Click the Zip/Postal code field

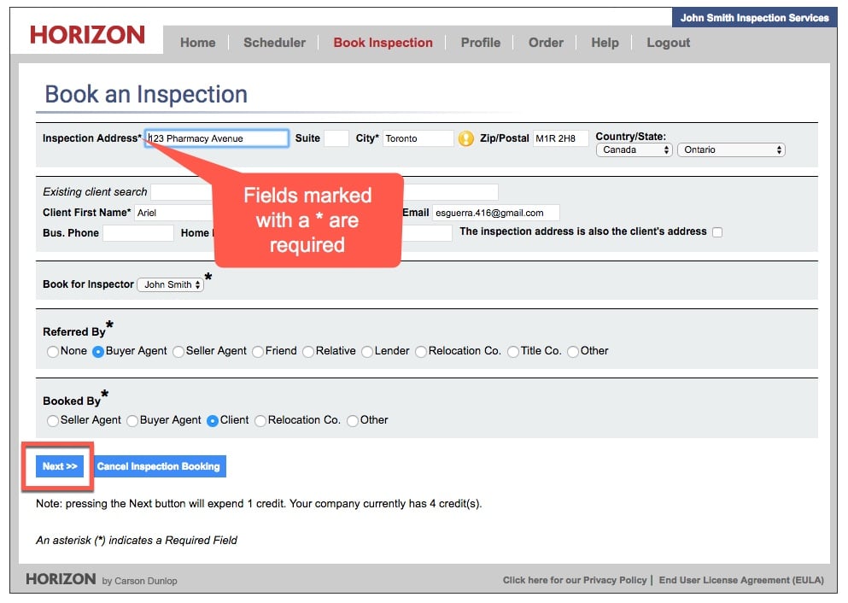coord(560,138)
